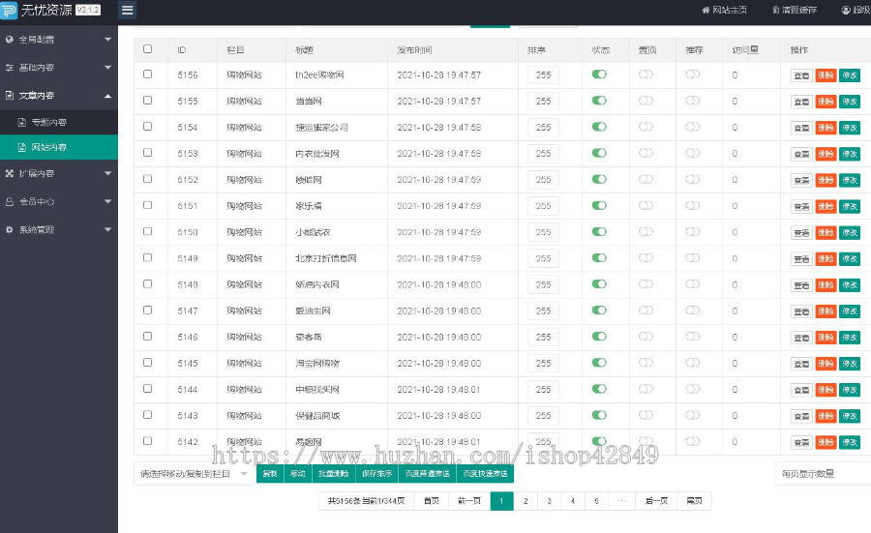Click the 后一页 pagination button
The height and width of the screenshot is (533, 871).
click(x=656, y=501)
